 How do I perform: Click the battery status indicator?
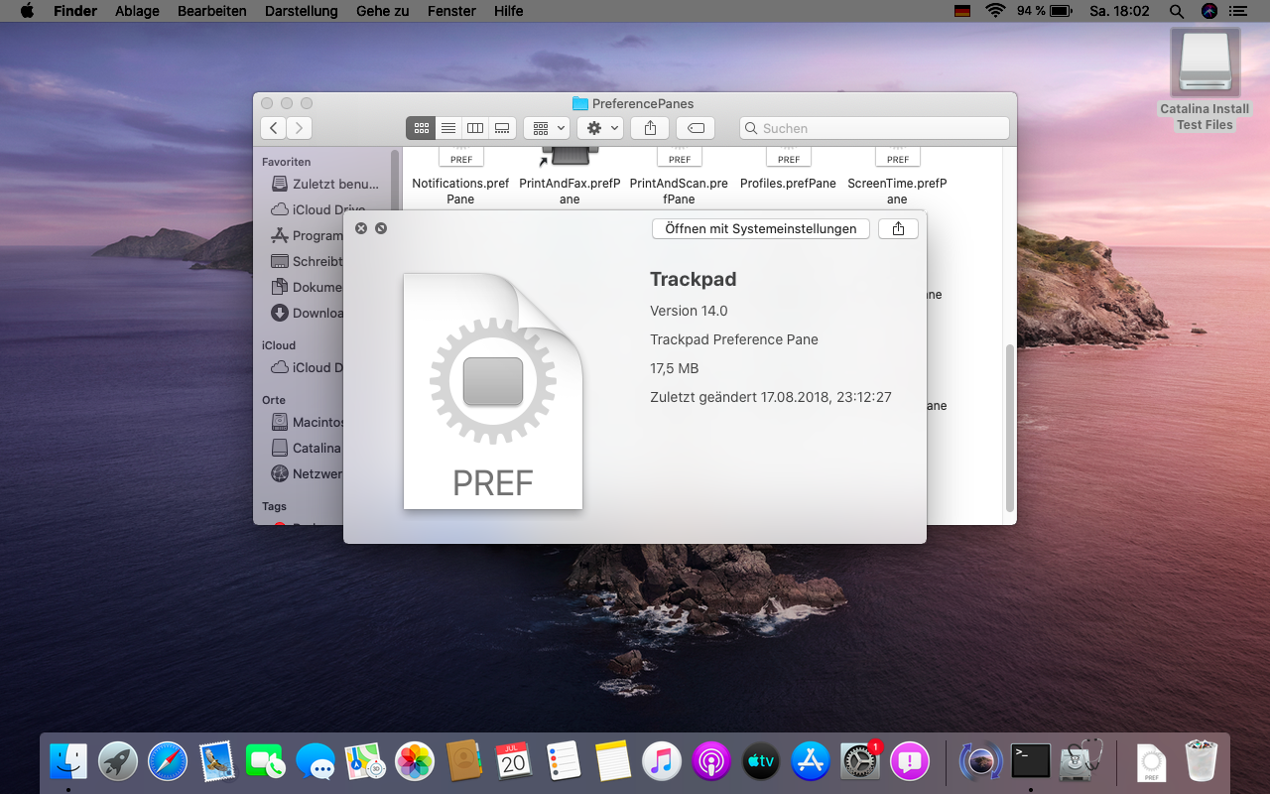(1044, 11)
